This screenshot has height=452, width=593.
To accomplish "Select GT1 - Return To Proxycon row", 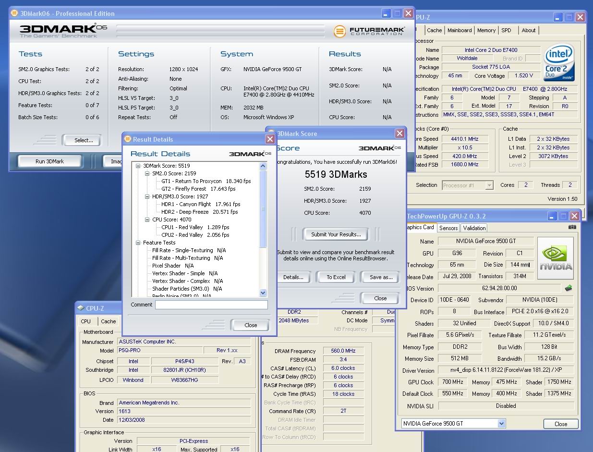I will tap(206, 181).
